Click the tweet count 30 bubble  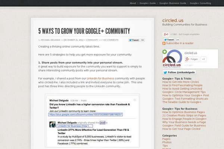(143, 40)
